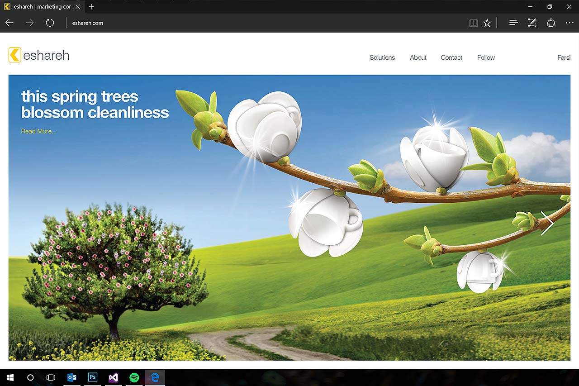
Task: Open the About page
Action: (x=418, y=57)
